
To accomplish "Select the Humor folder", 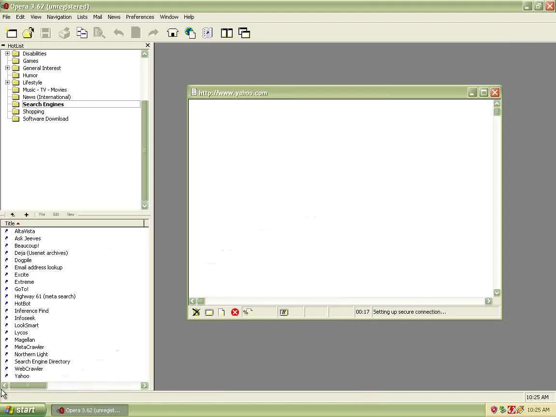I will click(30, 75).
